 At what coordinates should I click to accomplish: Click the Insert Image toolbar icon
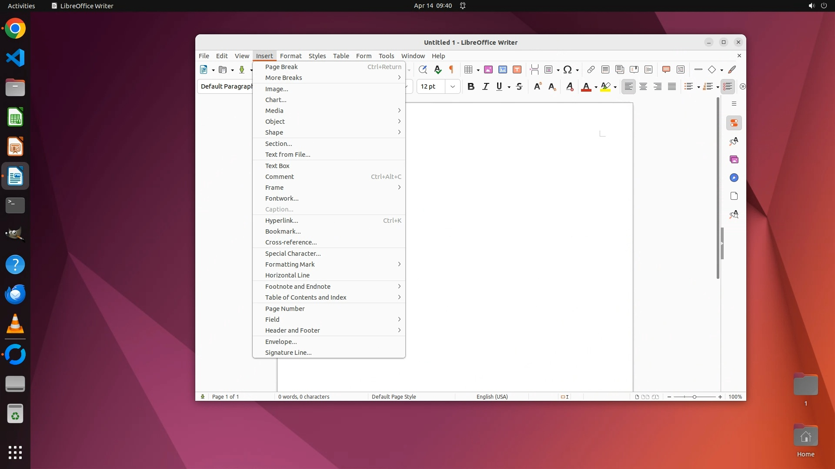[x=488, y=69]
